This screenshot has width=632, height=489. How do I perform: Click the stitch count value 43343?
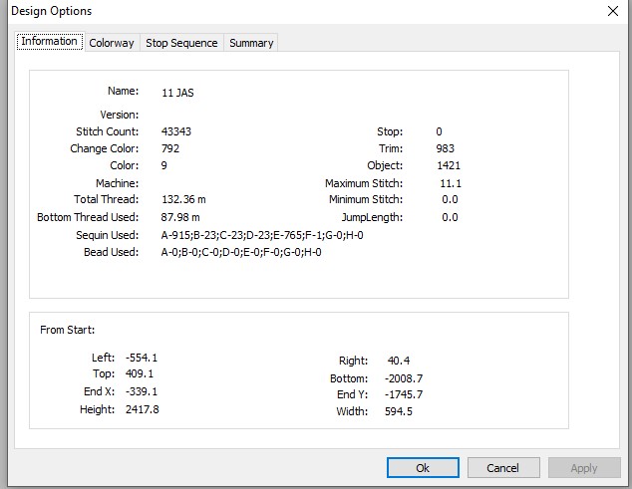176,131
